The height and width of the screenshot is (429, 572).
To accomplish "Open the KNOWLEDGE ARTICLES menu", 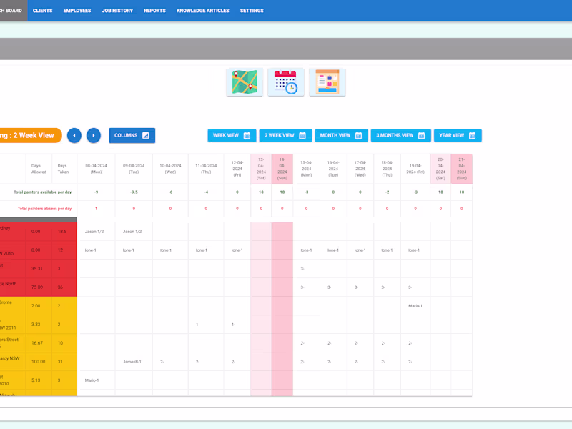I will (202, 11).
